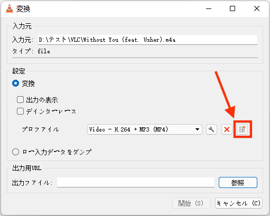The width and height of the screenshot is (270, 216).
Task: Click the 開始 (S) start button
Action: pyautogui.click(x=191, y=203)
